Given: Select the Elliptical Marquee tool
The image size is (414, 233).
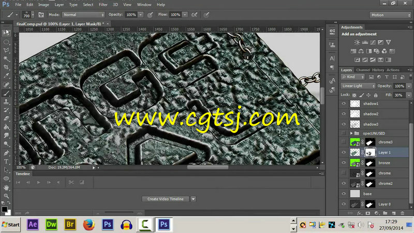Looking at the screenshot, I should 6,42.
